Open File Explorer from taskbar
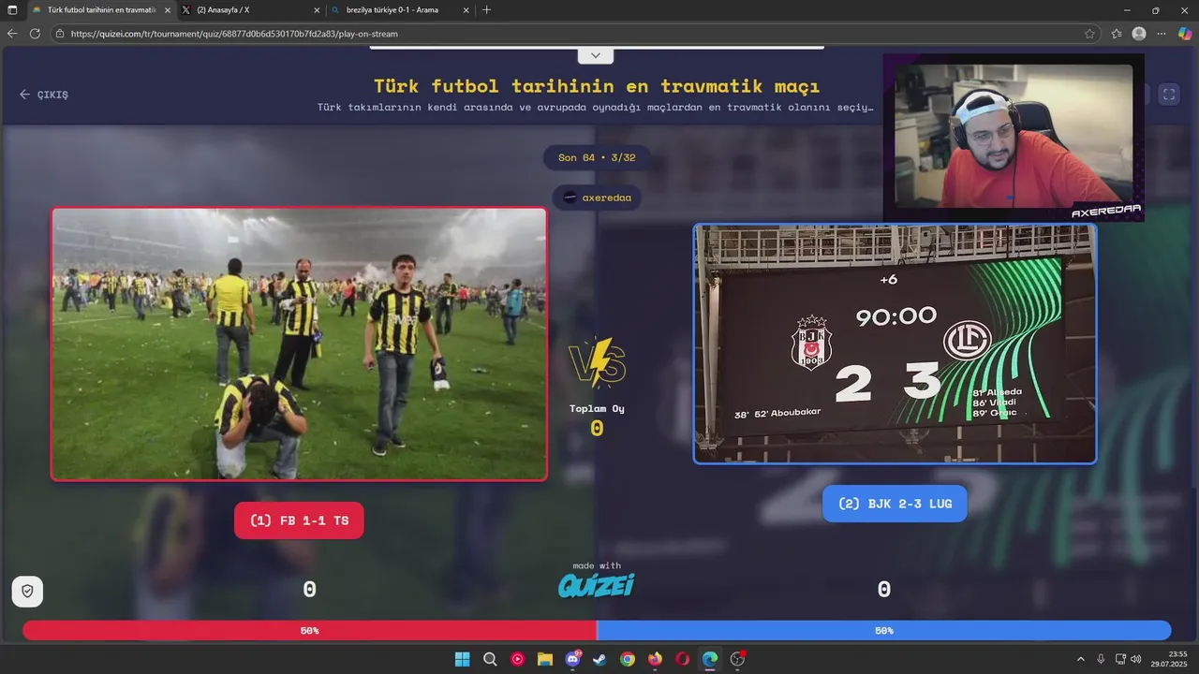 [545, 659]
